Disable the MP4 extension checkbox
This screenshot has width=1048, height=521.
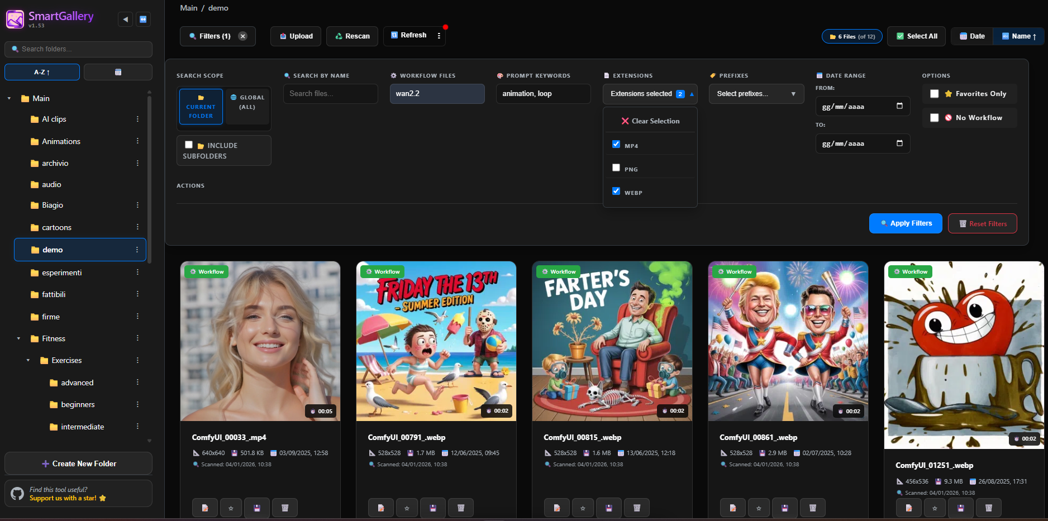pos(616,144)
